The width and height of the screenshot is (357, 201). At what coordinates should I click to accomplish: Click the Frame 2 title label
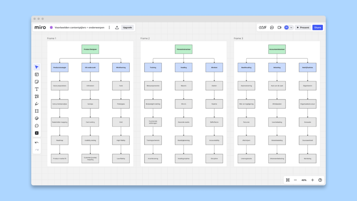(145, 38)
